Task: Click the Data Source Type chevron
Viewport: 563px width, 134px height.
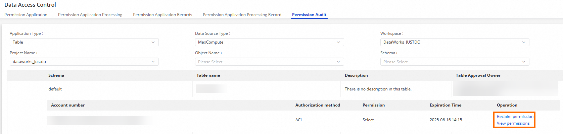Action: tap(338, 42)
